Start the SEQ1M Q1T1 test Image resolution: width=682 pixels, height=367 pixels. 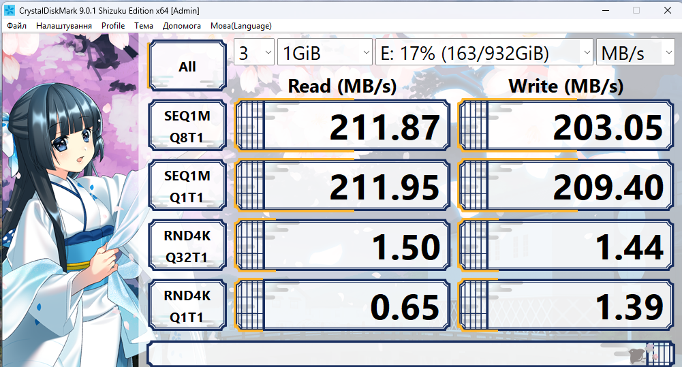[x=187, y=186]
